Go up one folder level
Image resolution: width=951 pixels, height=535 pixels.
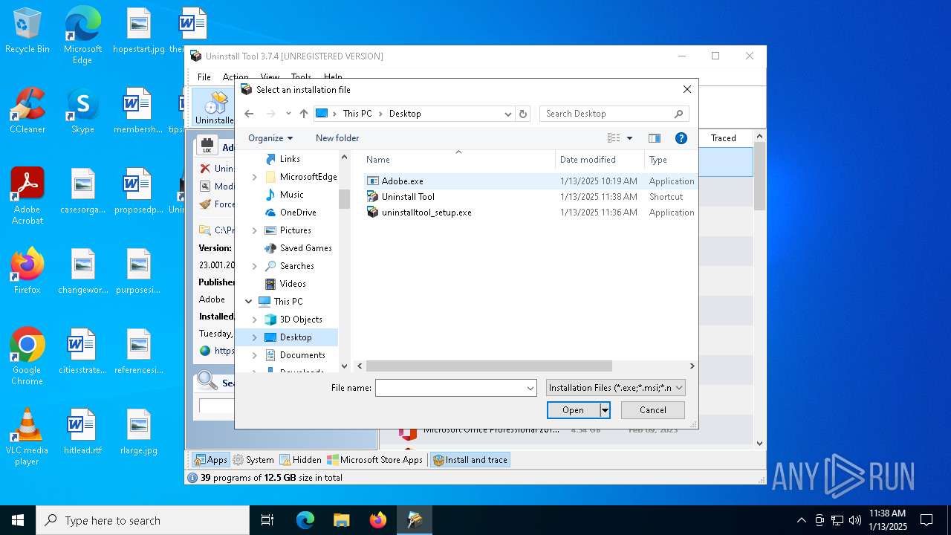303,114
